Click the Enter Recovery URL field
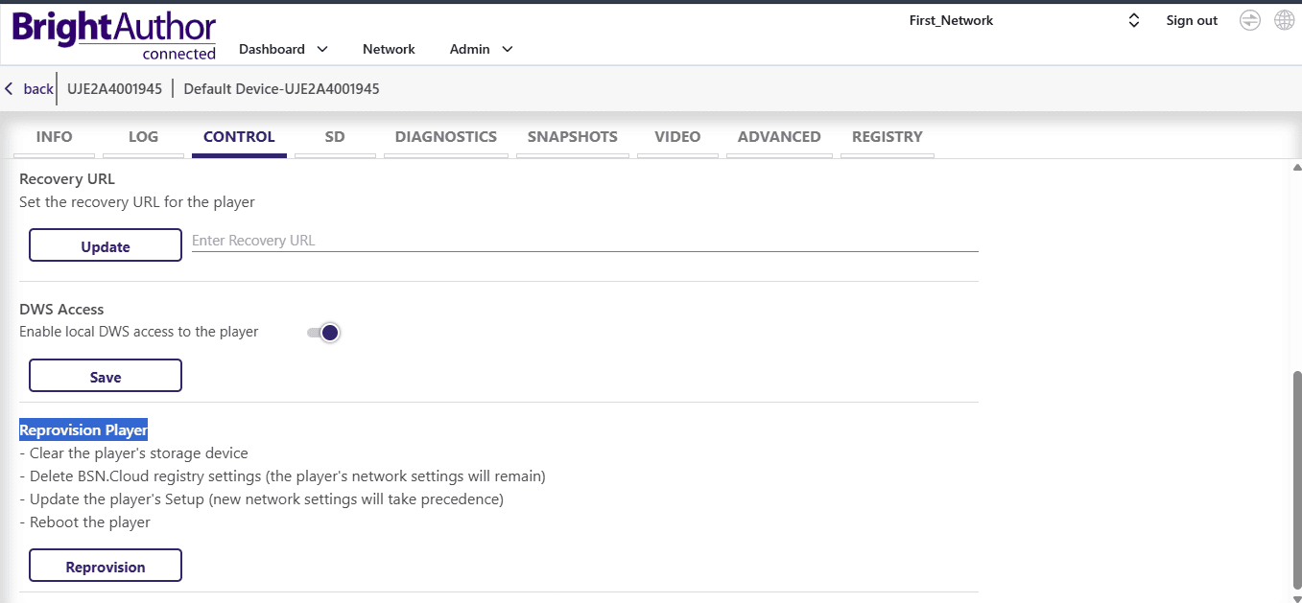1302x603 pixels. pyautogui.click(x=584, y=241)
